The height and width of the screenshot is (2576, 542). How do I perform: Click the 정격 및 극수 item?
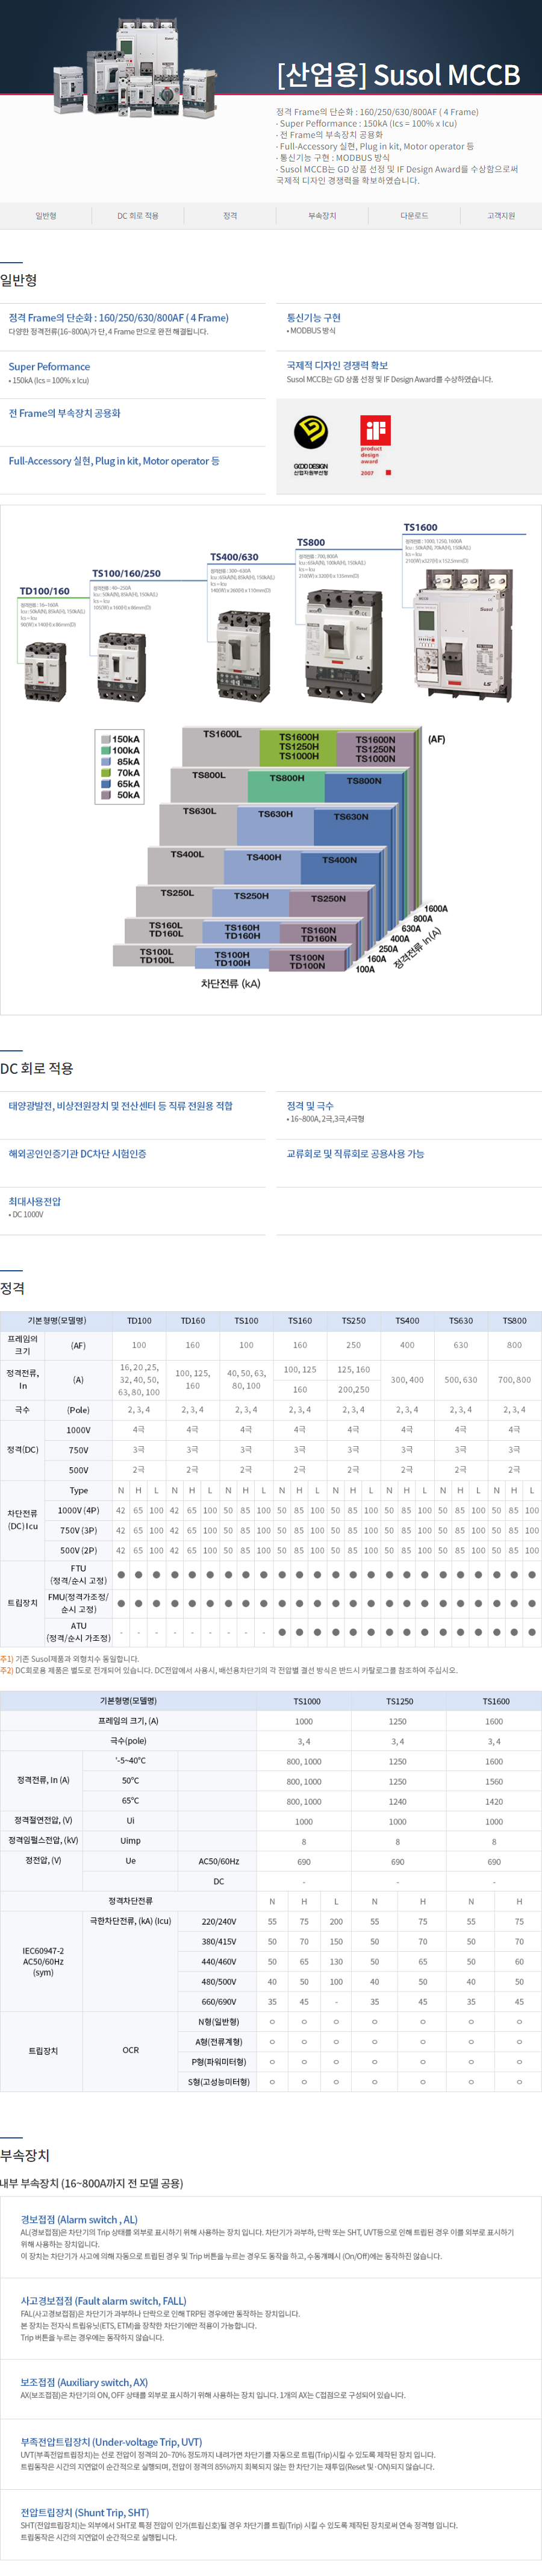[x=310, y=1106]
